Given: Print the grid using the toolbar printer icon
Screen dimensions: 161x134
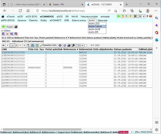Looking at the screenshot, I should [x=69, y=45].
